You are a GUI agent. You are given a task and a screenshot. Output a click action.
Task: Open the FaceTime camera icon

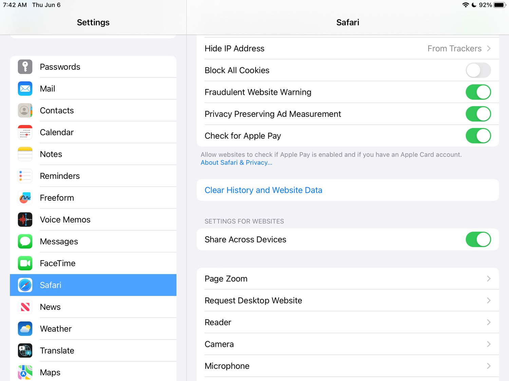click(25, 263)
